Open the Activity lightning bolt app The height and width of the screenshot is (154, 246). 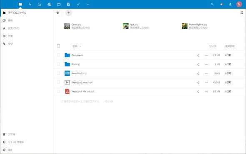coord(30,4)
